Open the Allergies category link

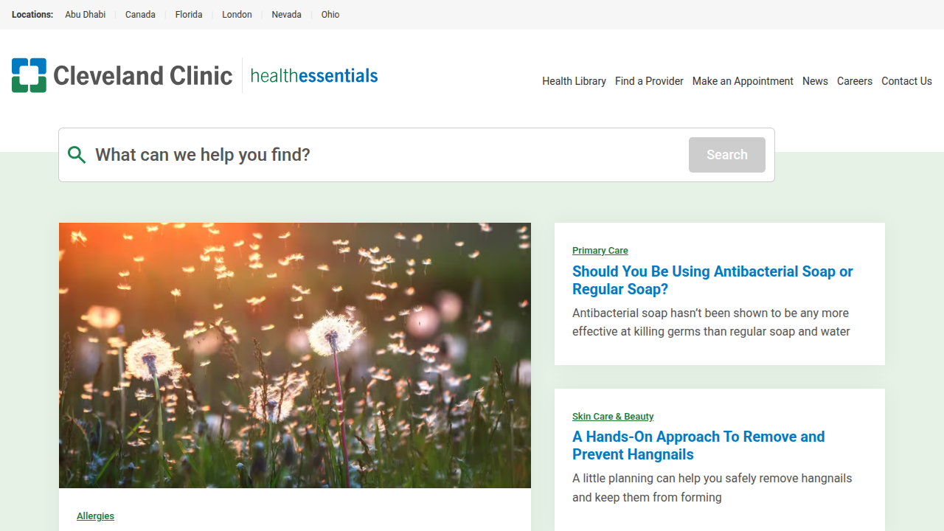(x=95, y=516)
